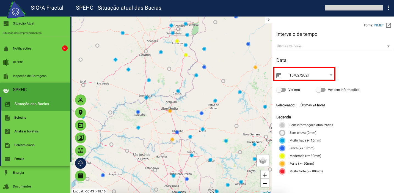
Task: Open the 'Boletins' section in SPEHC menu
Action: (x=21, y=118)
